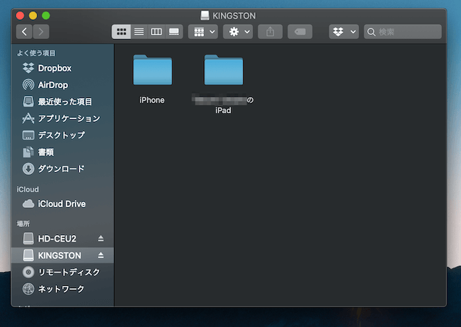Open リモートディスク in the sidebar
The width and height of the screenshot is (461, 327).
point(62,272)
